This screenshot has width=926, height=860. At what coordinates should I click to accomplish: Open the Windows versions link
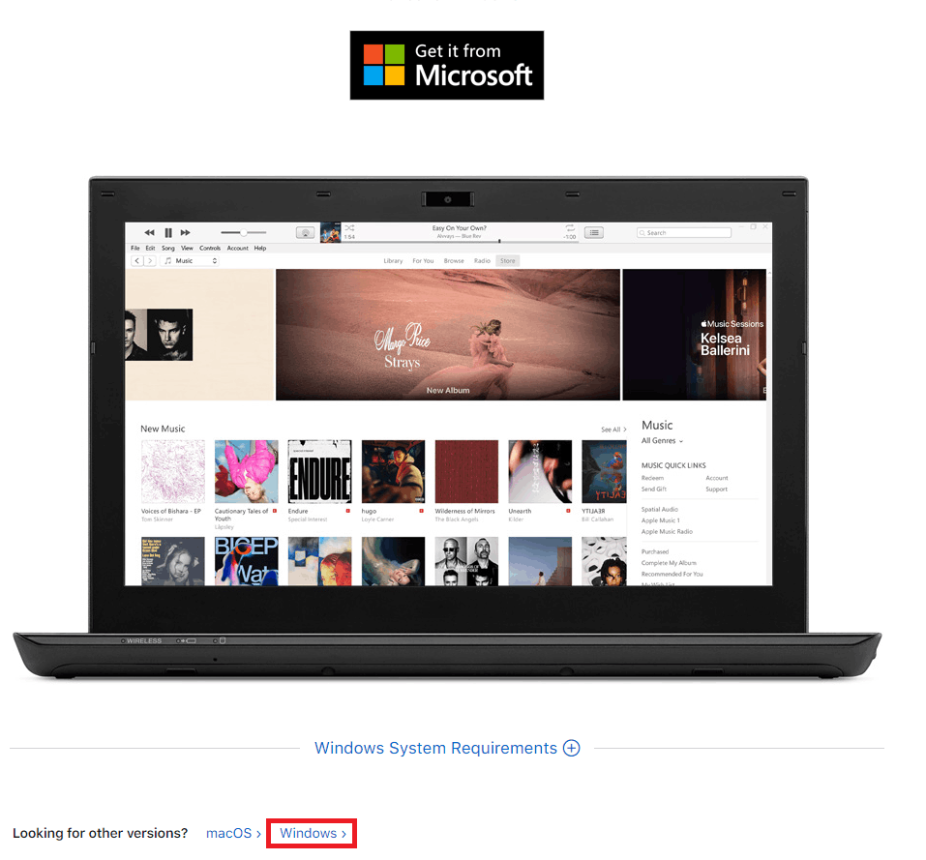coord(313,833)
